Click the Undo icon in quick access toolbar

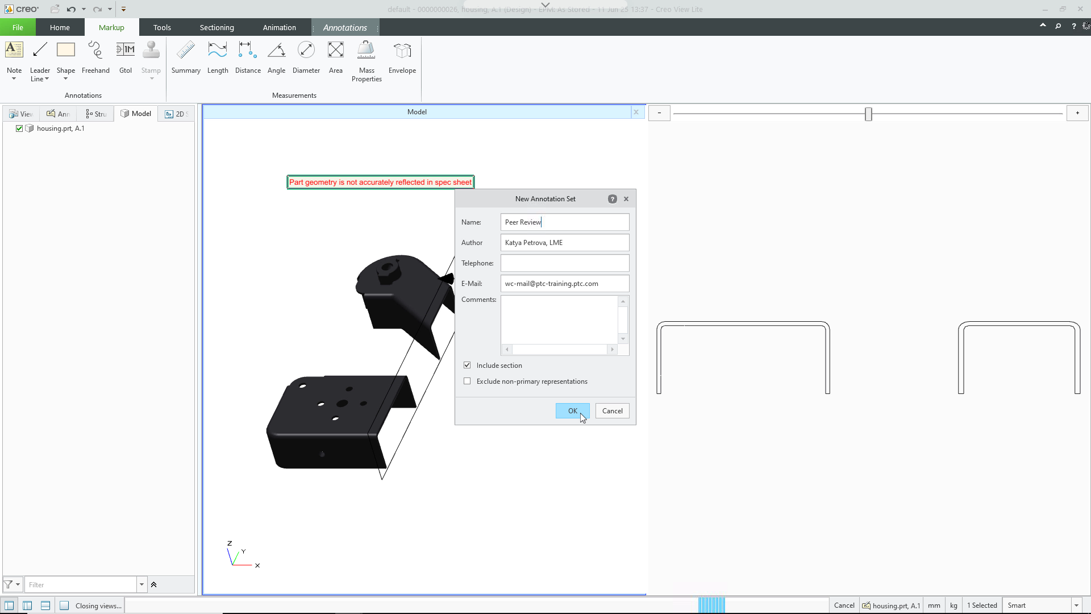point(71,9)
